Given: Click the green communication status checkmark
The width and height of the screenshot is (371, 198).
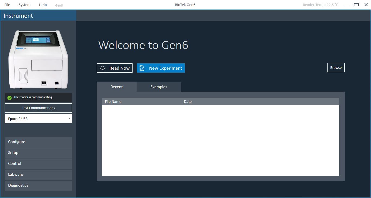Looking at the screenshot, I should 10,98.
